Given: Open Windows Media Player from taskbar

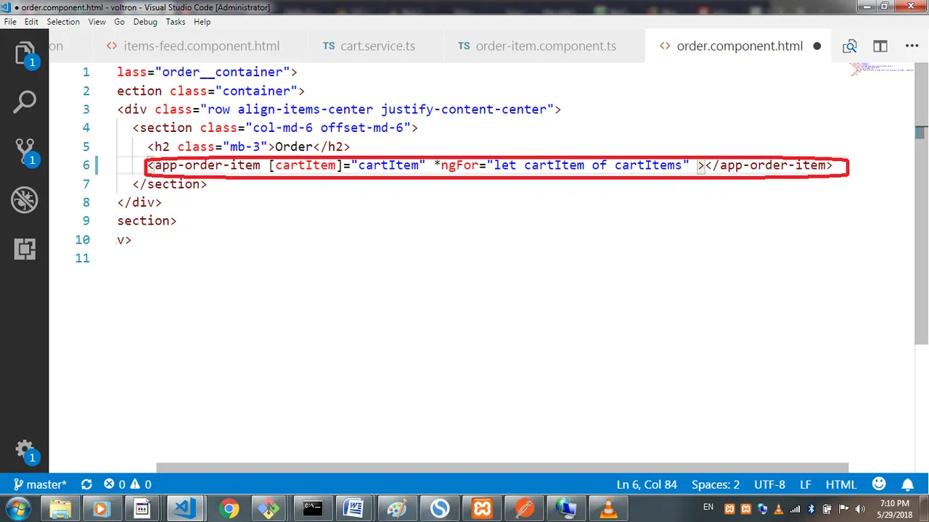Looking at the screenshot, I should tap(101, 509).
